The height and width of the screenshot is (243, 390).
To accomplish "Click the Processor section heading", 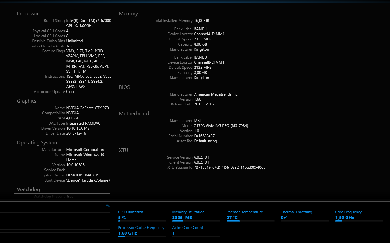I will coord(28,14).
